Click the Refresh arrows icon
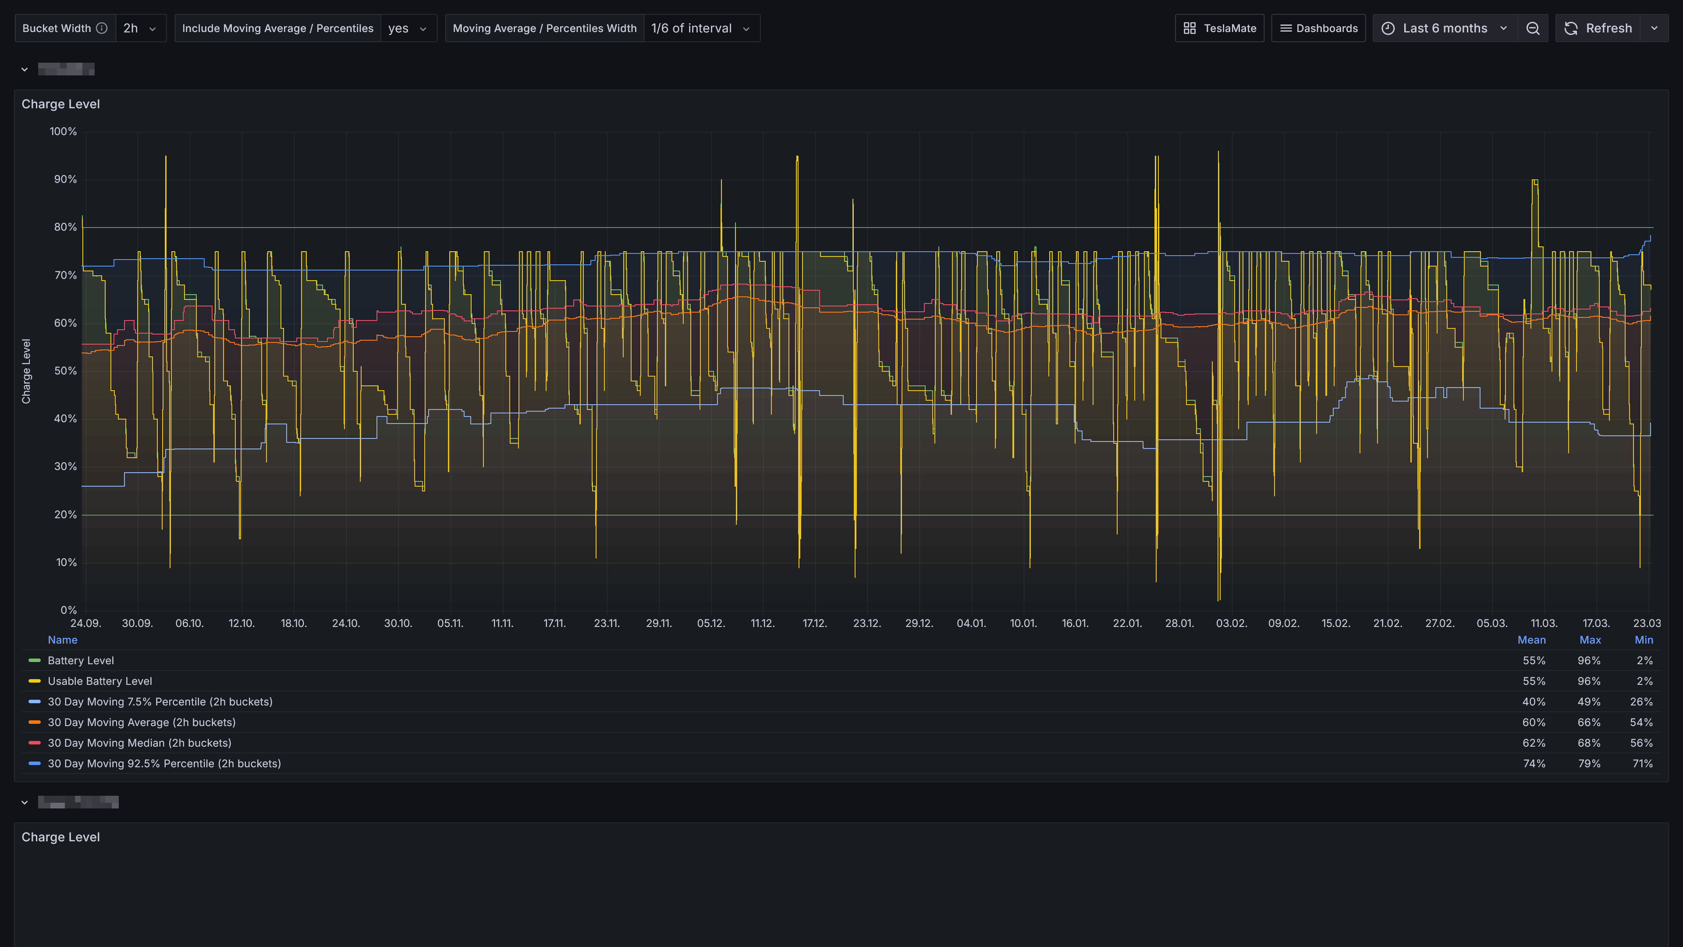 point(1571,28)
